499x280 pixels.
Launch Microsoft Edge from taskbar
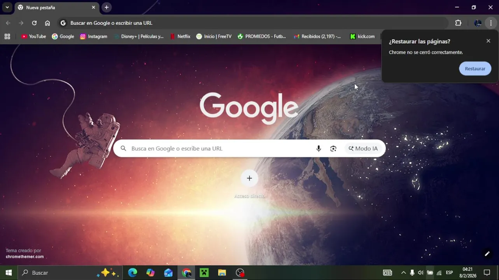click(133, 273)
